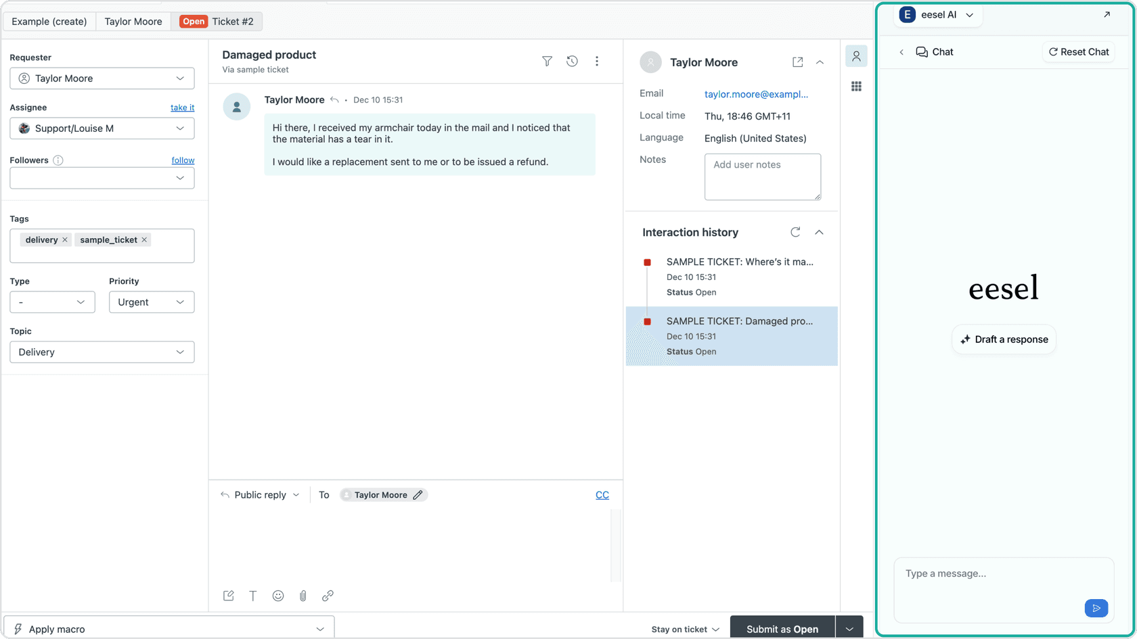1137x639 pixels.
Task: Insert an emoji in the reply editor
Action: [x=278, y=596]
